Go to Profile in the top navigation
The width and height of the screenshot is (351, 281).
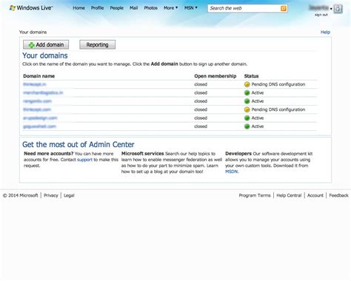pyautogui.click(x=97, y=8)
